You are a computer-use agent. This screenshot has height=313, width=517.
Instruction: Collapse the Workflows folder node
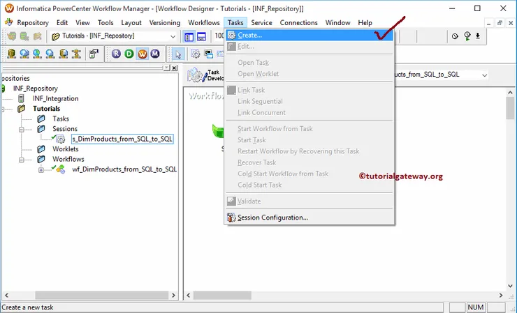[x=22, y=160]
